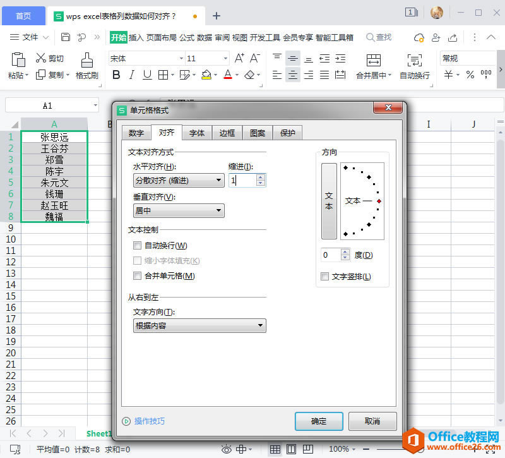Select column A header
The width and height of the screenshot is (505, 458).
click(x=54, y=124)
